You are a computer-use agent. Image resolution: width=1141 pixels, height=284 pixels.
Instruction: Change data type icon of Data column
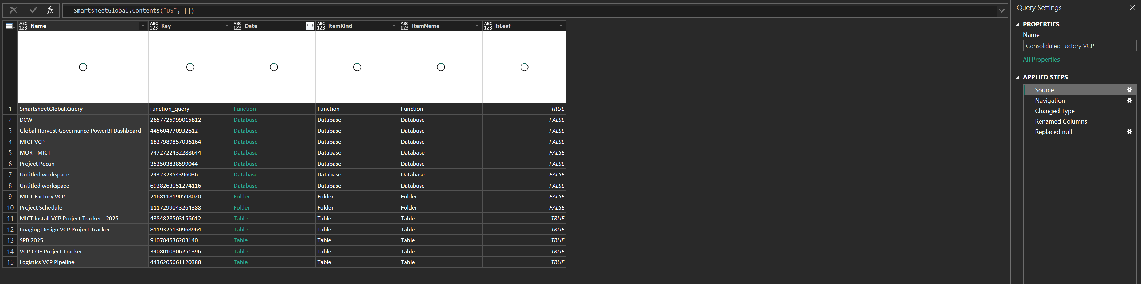(x=237, y=26)
